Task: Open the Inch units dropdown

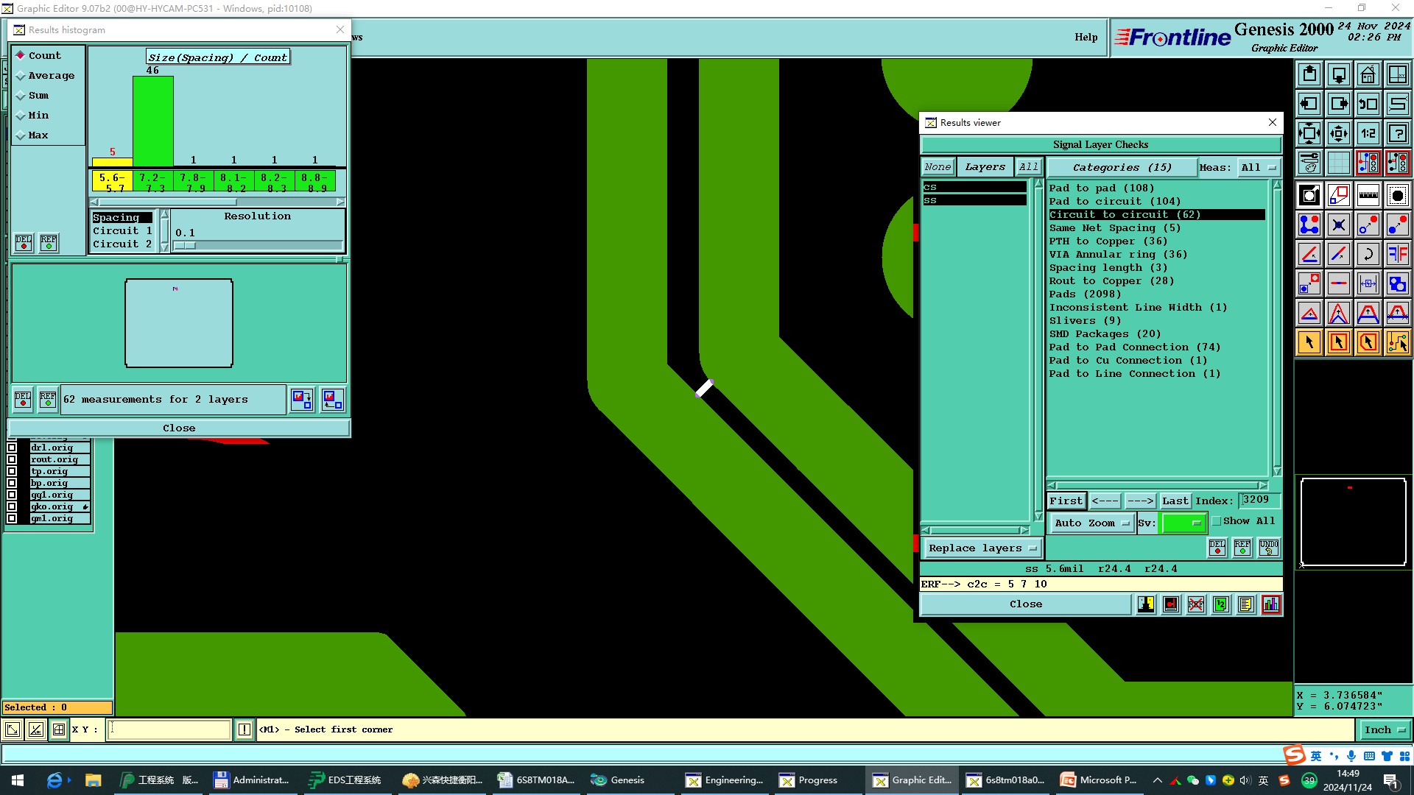Action: (1385, 730)
